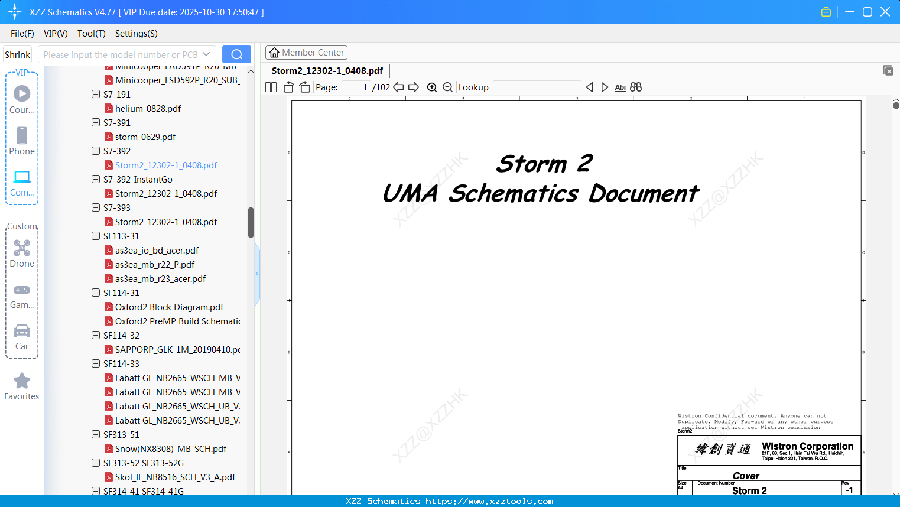This screenshot has width=900, height=507.
Task: Open the Oxford2 PreMP Build Schematic file
Action: [x=177, y=321]
